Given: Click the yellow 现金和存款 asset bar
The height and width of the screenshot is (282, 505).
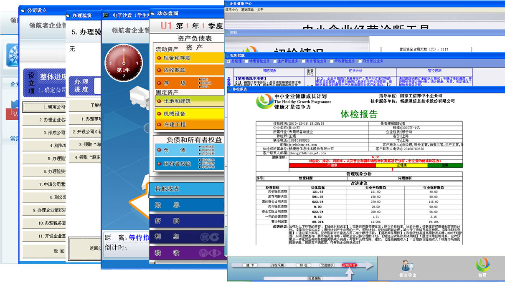Looking at the screenshot, I should pos(189,58).
